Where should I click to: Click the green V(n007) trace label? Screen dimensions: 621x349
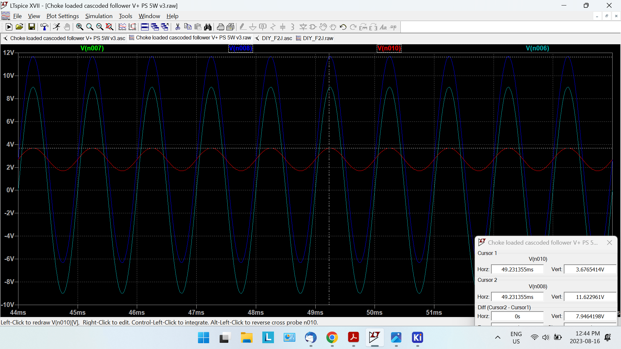[92, 48]
